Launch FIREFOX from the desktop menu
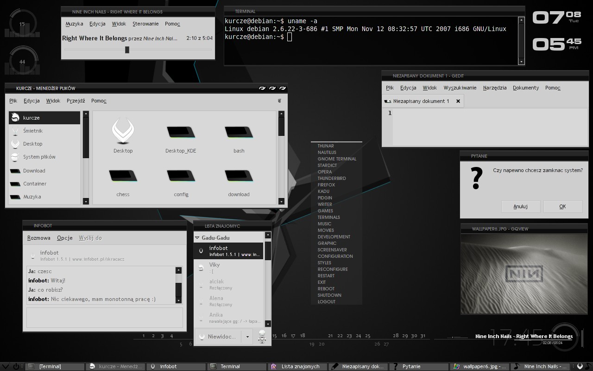This screenshot has height=371, width=593. pos(326,185)
